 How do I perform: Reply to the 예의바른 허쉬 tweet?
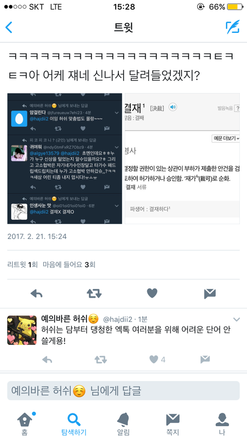pos(47,359)
